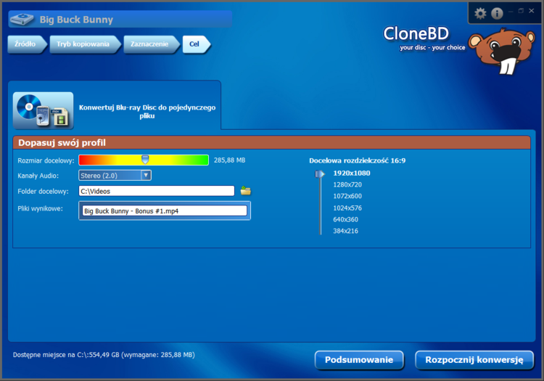This screenshot has height=381, width=544.
Task: Choose 1024x576 resolution
Action: pos(347,208)
